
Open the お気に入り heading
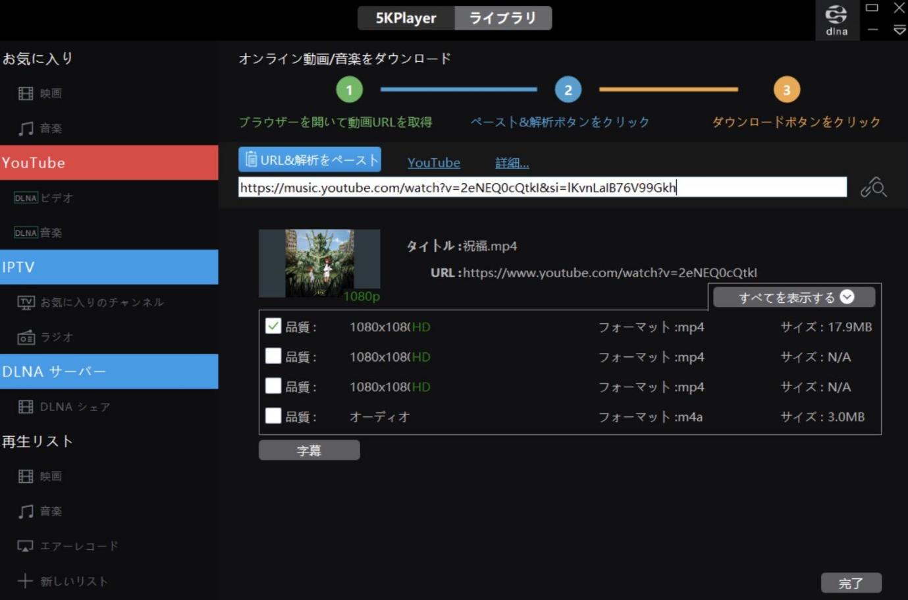tap(38, 59)
